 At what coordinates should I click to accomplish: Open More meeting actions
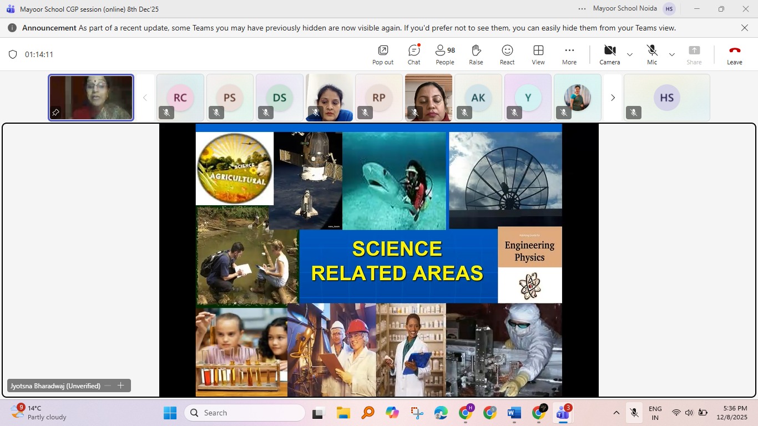[569, 54]
